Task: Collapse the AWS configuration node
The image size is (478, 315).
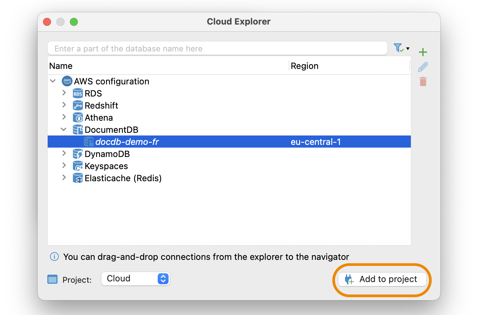Action: coord(52,81)
